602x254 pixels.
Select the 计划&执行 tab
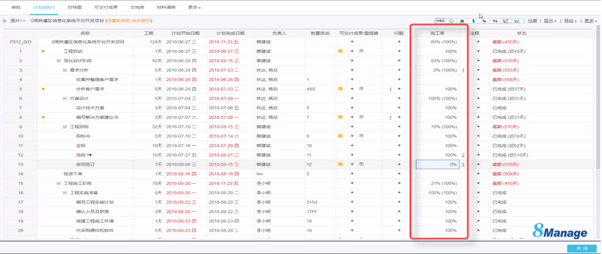tap(44, 8)
